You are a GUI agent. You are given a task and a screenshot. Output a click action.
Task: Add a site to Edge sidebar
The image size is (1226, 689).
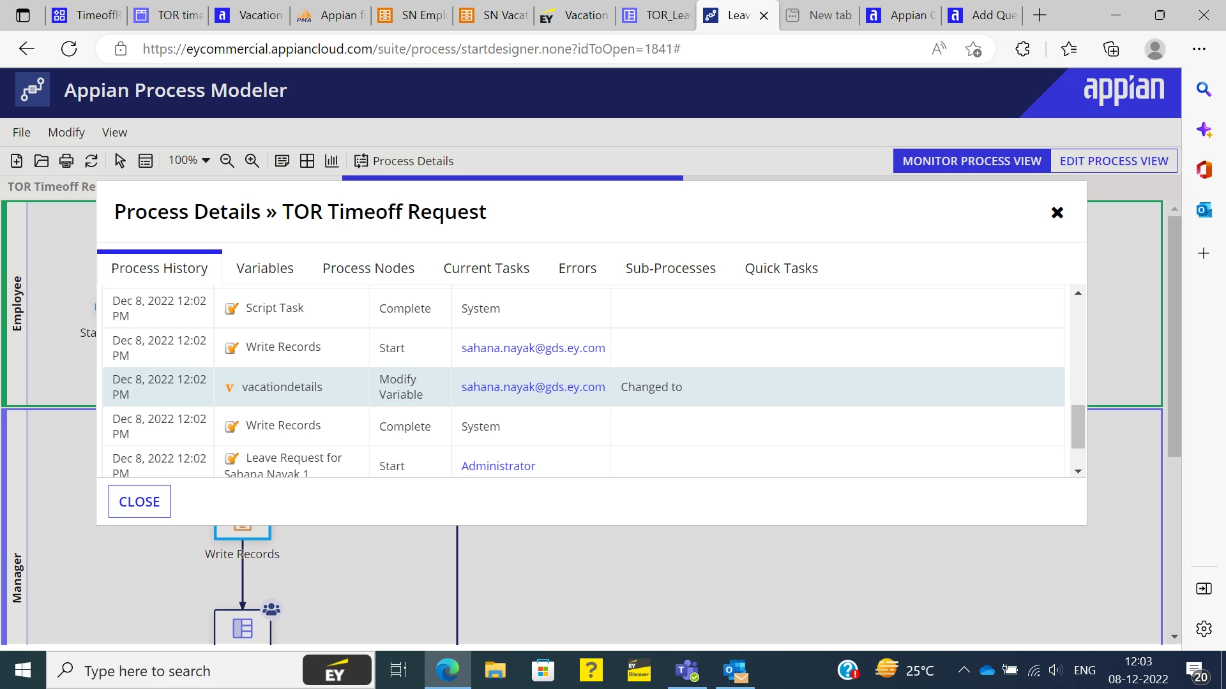1204,253
